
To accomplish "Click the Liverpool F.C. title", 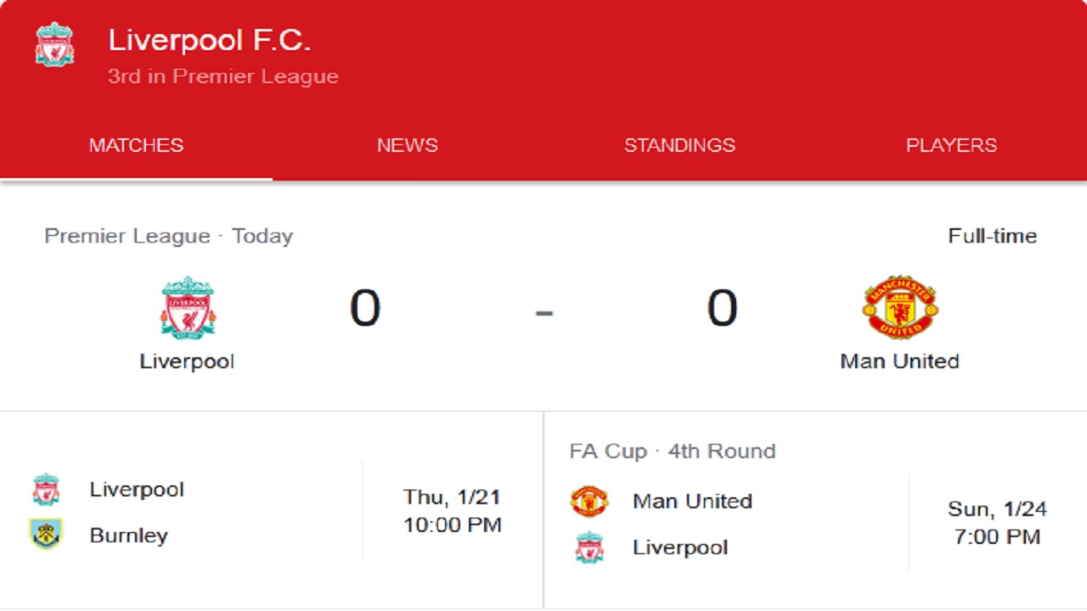I will pos(209,40).
